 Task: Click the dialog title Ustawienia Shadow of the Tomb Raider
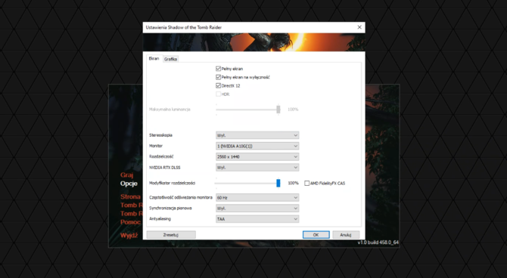[x=184, y=27]
